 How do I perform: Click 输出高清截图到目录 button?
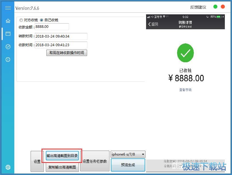(x=62, y=155)
